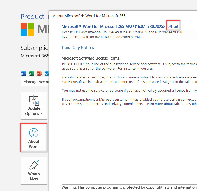Click the PLEASE NOTE paragraph in license box

coord(129,66)
